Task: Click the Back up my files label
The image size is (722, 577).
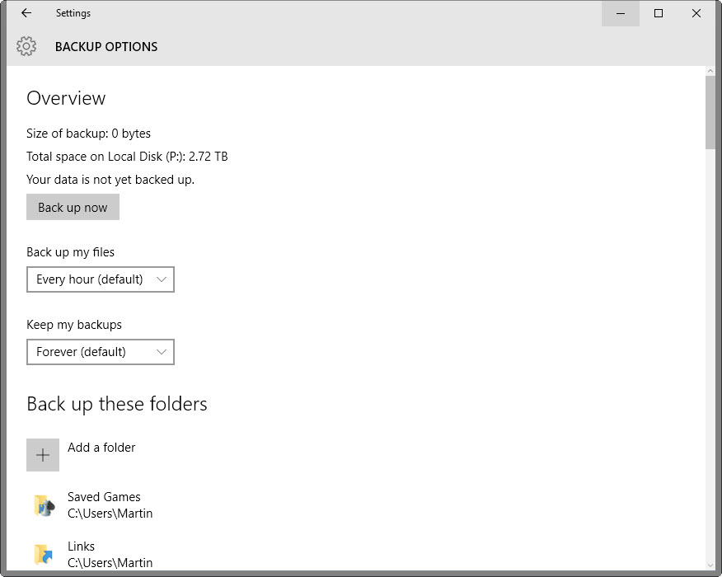Action: tap(70, 252)
